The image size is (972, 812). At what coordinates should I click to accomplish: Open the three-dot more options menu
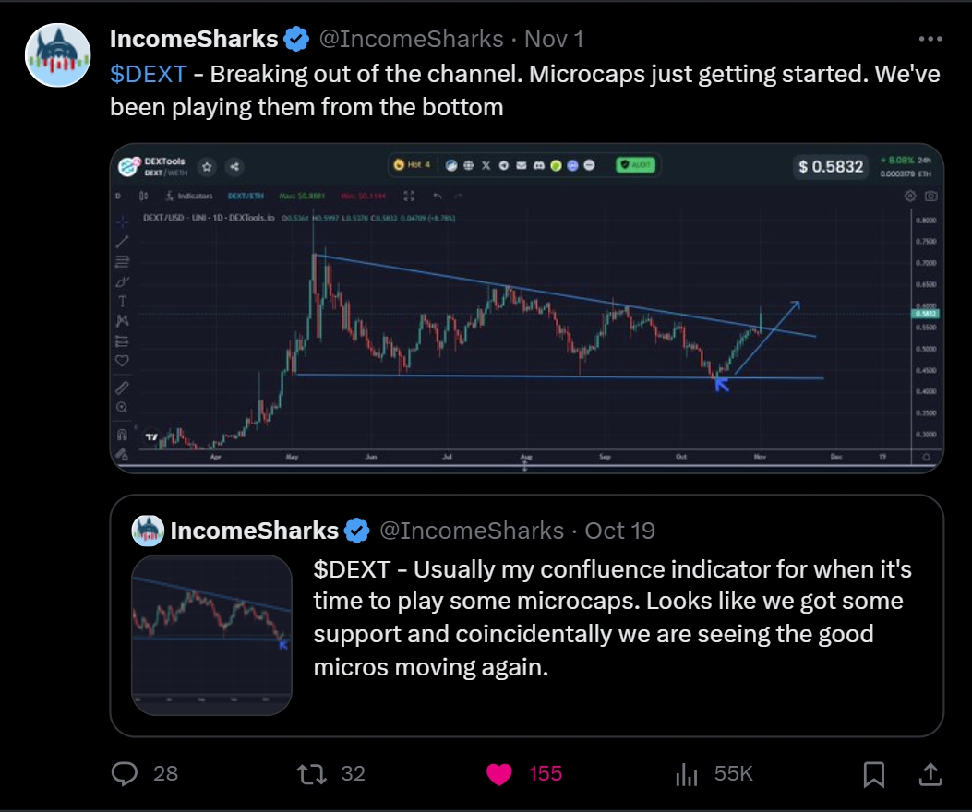click(x=930, y=39)
